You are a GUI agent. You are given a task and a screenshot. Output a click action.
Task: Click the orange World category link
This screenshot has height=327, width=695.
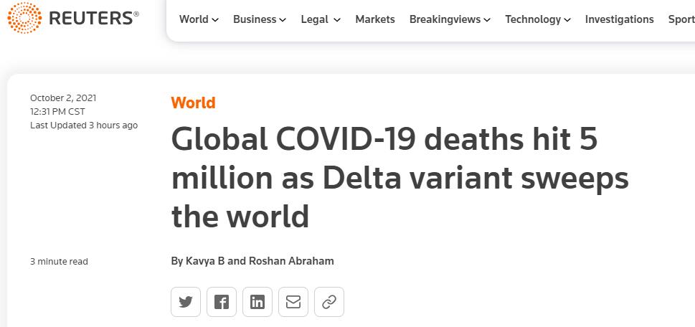coord(193,103)
